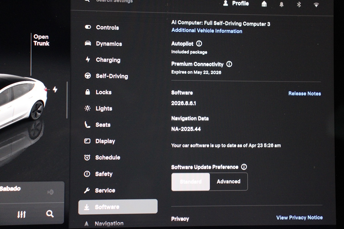Tap the charge port lightning icon near car

pos(55,90)
